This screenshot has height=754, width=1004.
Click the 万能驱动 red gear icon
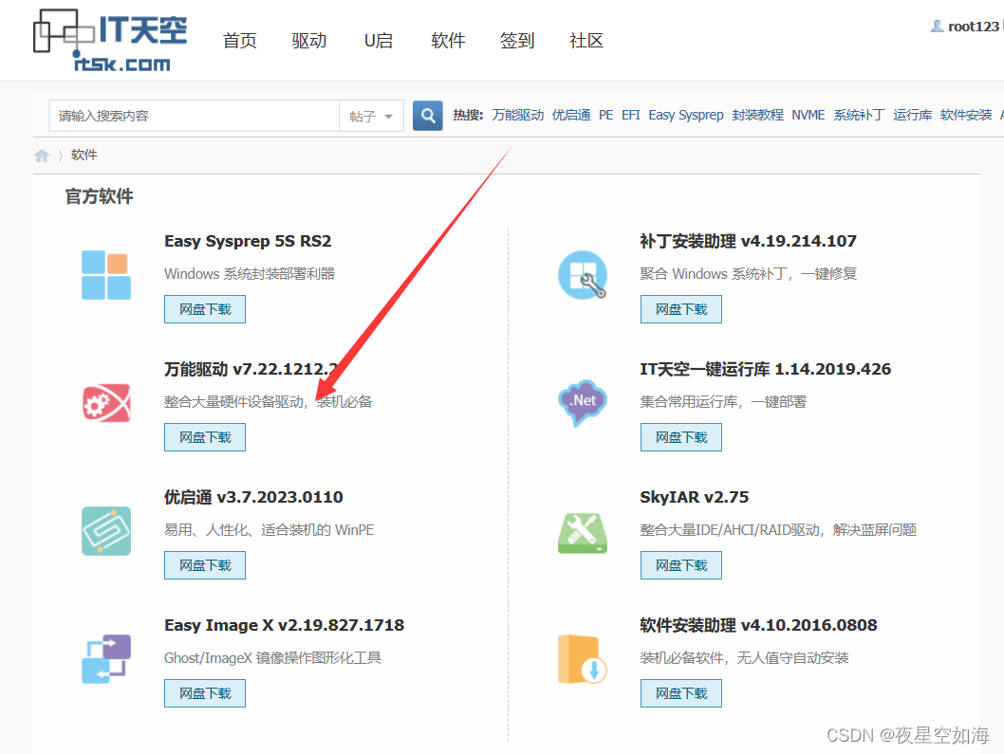pyautogui.click(x=106, y=403)
